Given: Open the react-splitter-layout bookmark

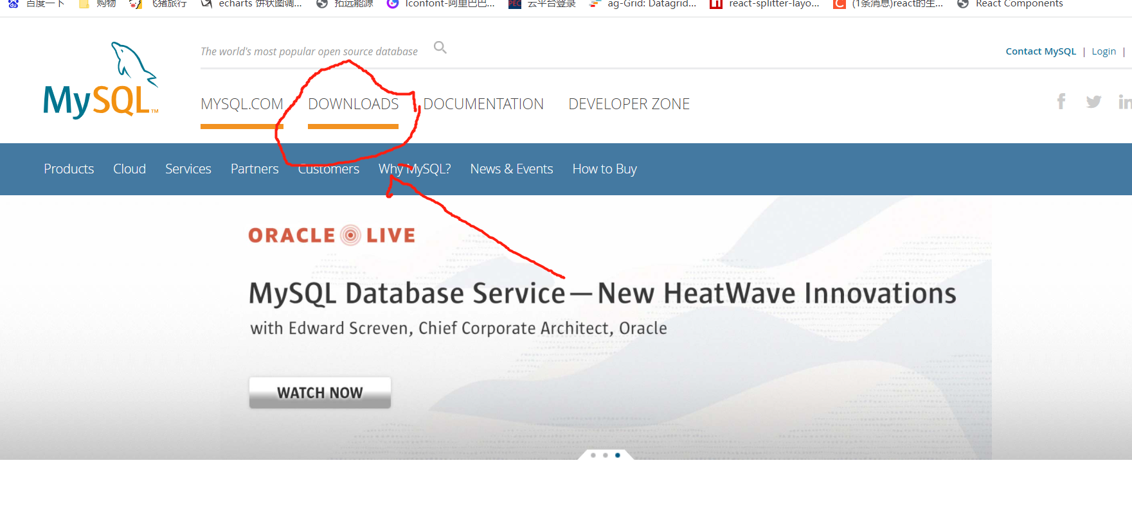Looking at the screenshot, I should click(765, 3).
